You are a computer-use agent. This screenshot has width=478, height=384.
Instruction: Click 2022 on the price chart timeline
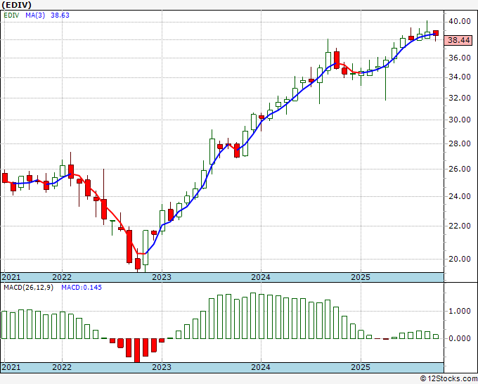(62, 277)
